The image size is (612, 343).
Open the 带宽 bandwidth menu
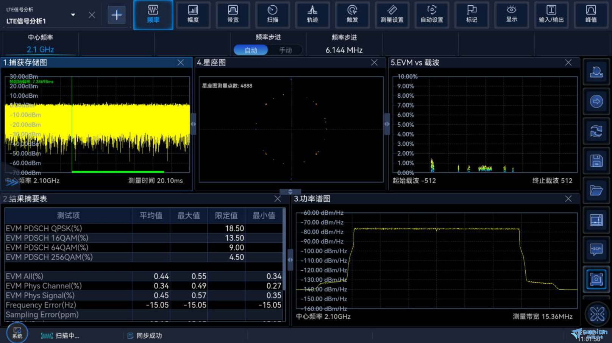coord(233,15)
